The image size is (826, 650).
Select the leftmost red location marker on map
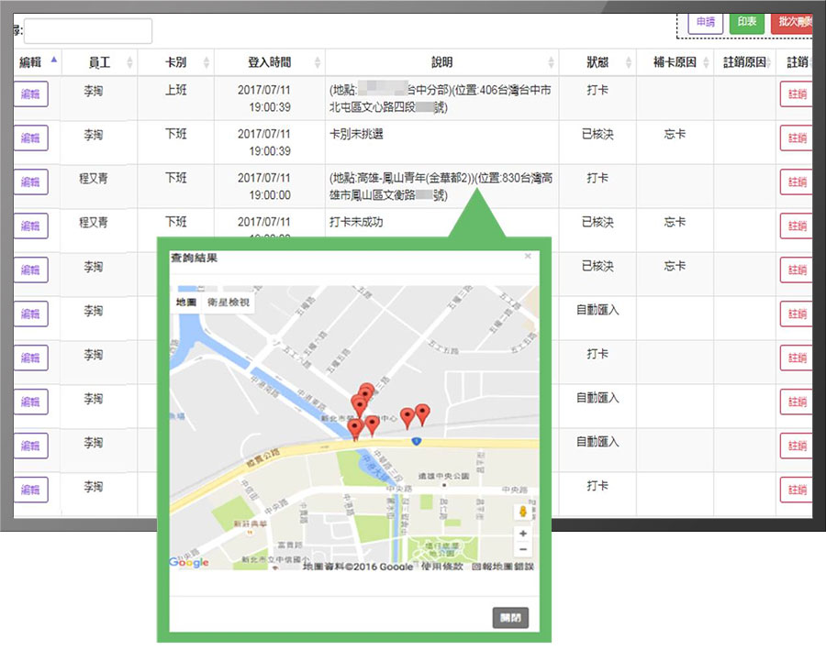coord(355,425)
